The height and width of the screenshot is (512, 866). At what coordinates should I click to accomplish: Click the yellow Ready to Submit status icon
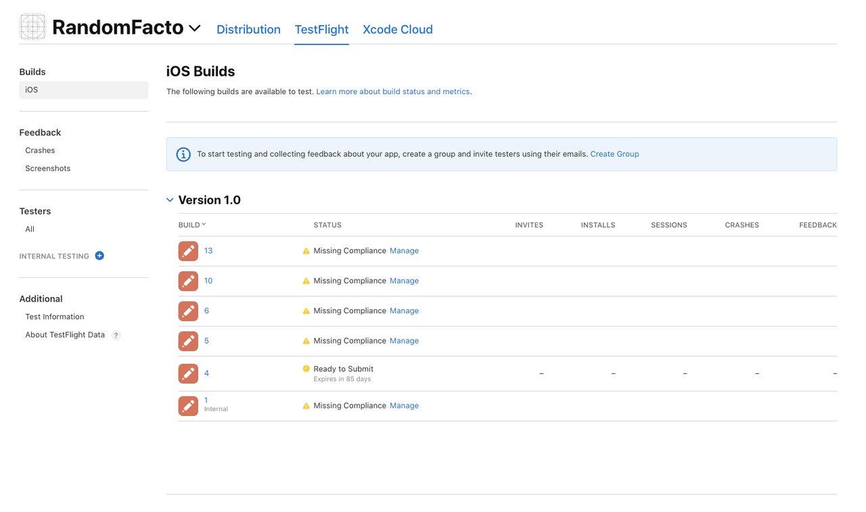[x=306, y=369]
